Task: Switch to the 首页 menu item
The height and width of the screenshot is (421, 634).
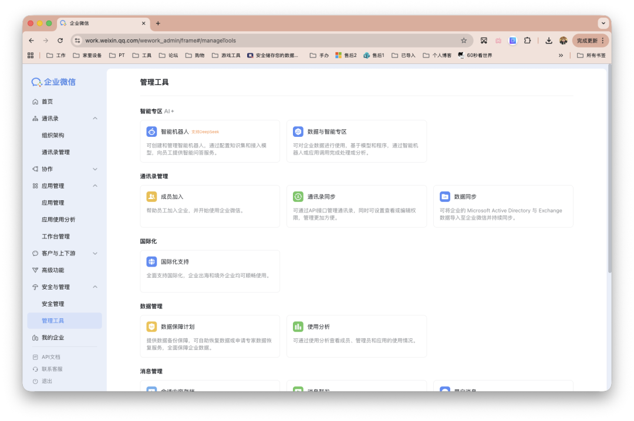Action: (47, 101)
